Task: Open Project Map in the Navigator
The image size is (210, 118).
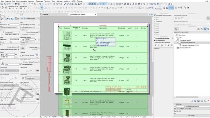Action: pos(199,29)
